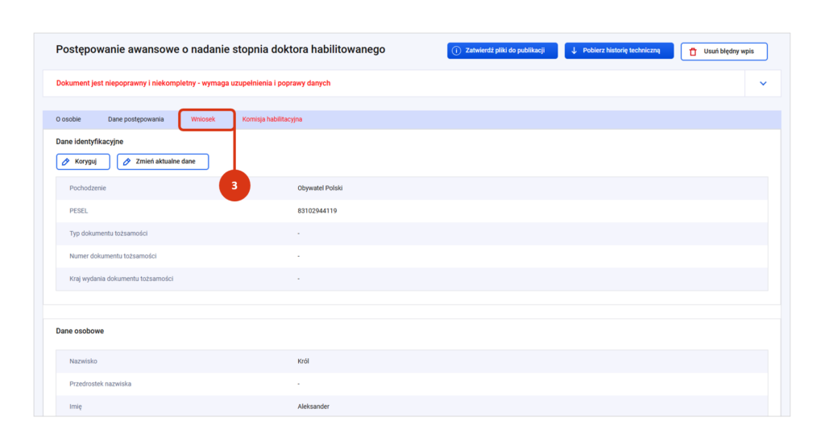Open the Dane postępowania tab
The image size is (825, 442).
tap(135, 119)
